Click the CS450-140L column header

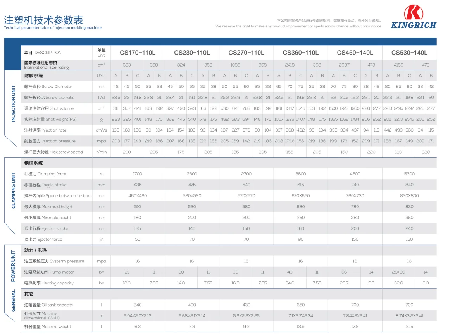click(x=355, y=53)
